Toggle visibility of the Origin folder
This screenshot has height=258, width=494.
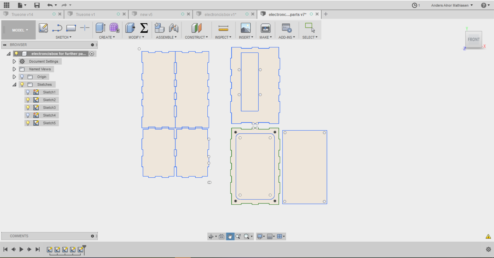(22, 77)
